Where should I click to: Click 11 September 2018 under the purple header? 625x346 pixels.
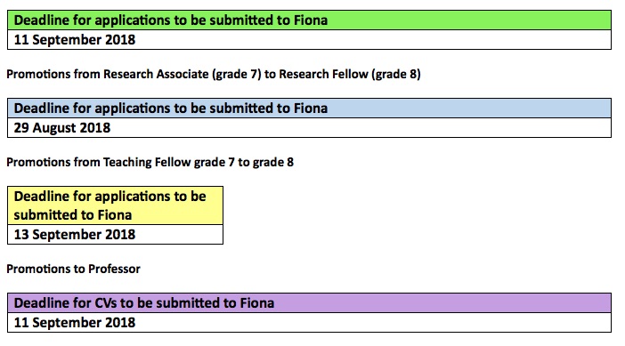(x=309, y=323)
